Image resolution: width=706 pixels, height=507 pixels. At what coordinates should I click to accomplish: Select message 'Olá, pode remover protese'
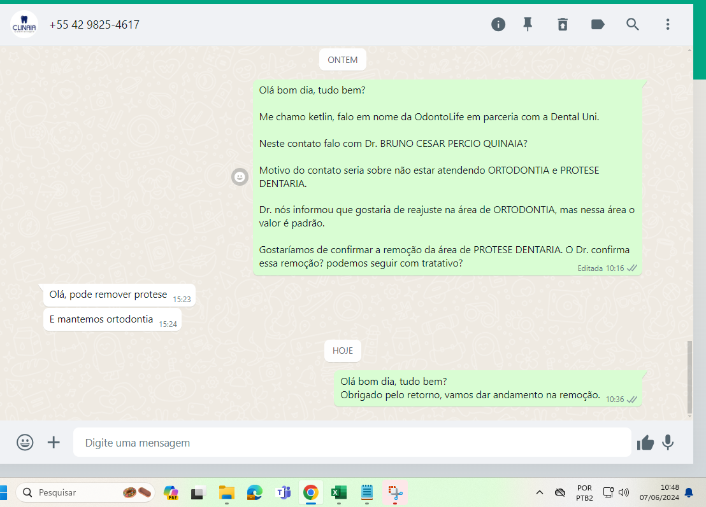coord(119,295)
